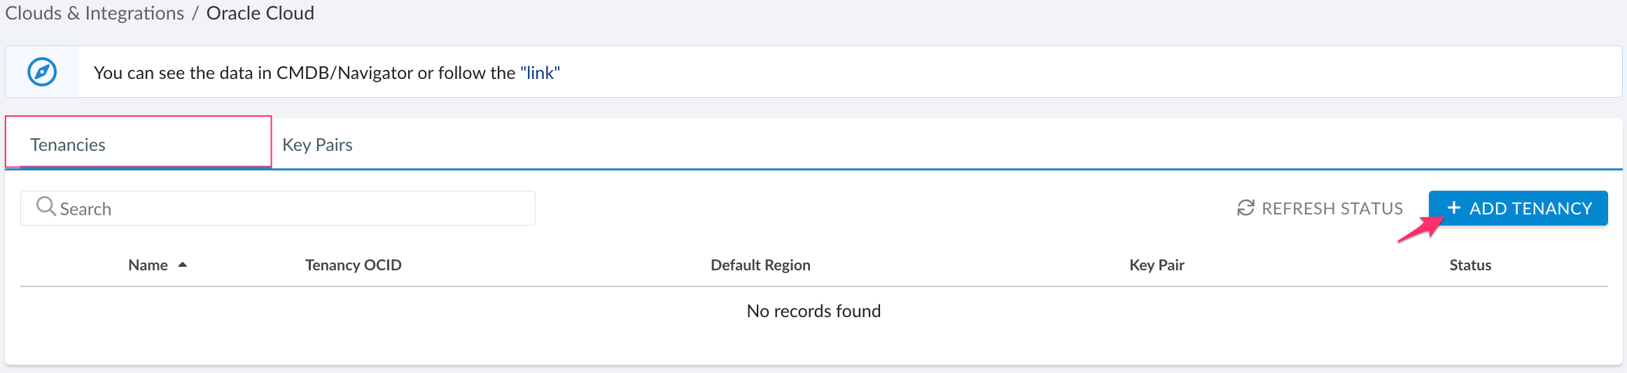Switch to the Key Pairs tab

(317, 145)
